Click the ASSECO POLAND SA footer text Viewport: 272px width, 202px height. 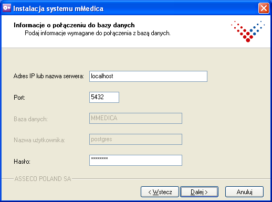click(43, 179)
